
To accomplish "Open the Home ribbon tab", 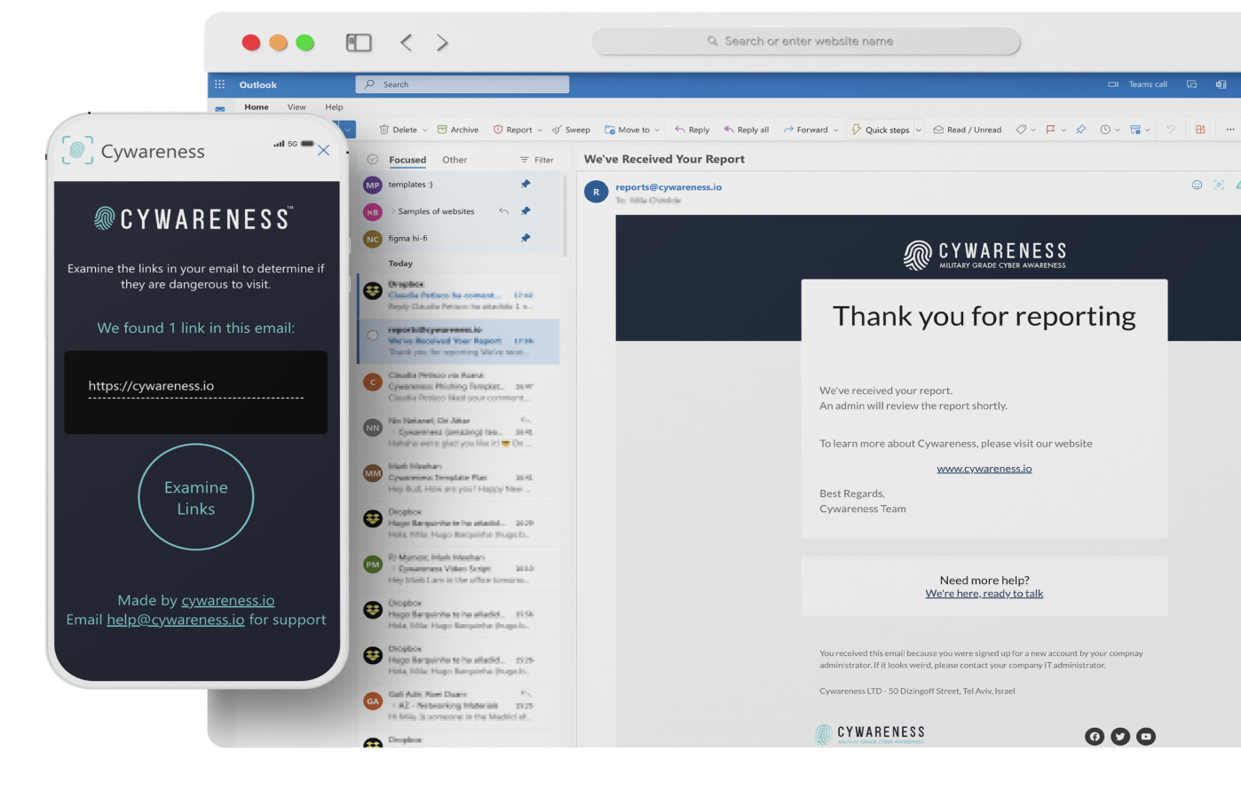I will pyautogui.click(x=257, y=107).
